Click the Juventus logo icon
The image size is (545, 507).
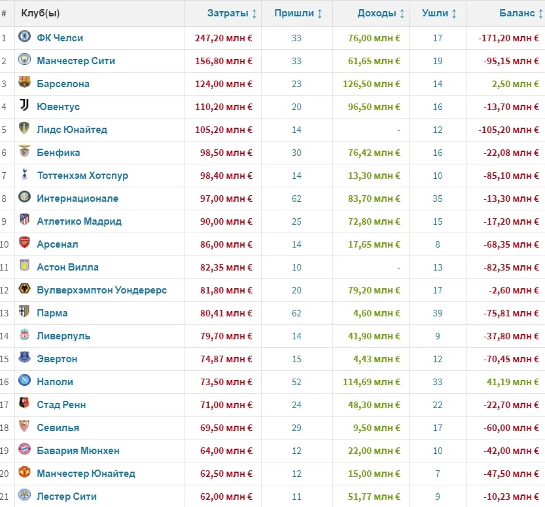point(24,106)
